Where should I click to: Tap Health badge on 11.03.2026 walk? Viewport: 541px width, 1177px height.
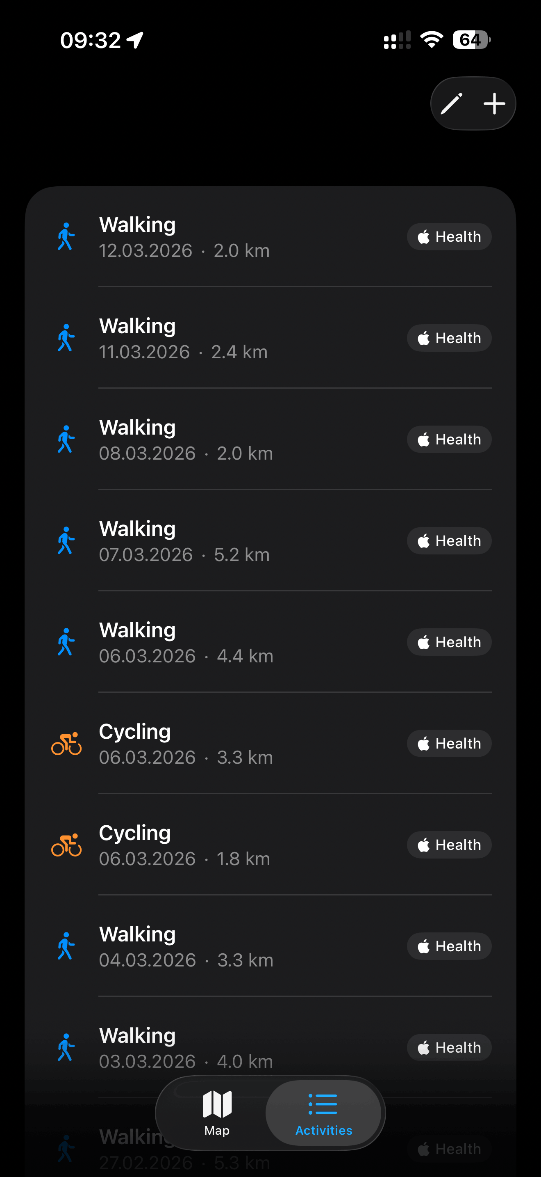pos(449,338)
